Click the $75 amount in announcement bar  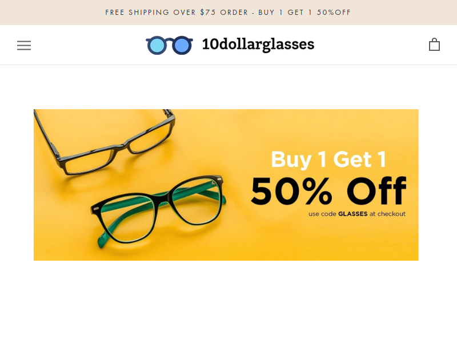point(208,12)
